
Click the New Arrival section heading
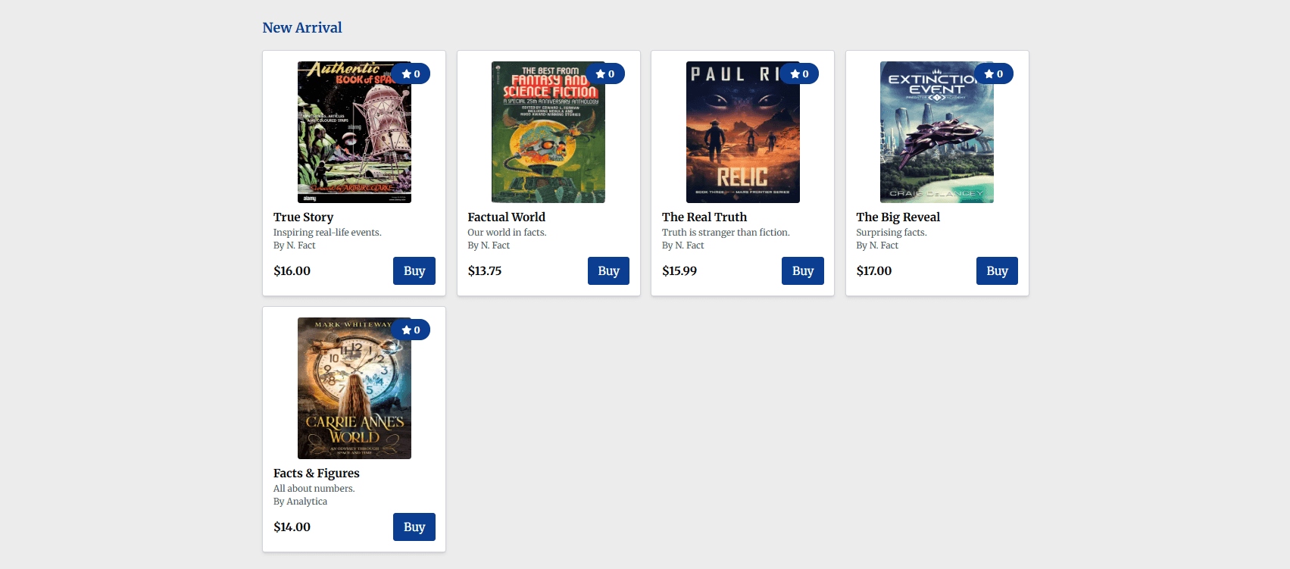(x=301, y=27)
